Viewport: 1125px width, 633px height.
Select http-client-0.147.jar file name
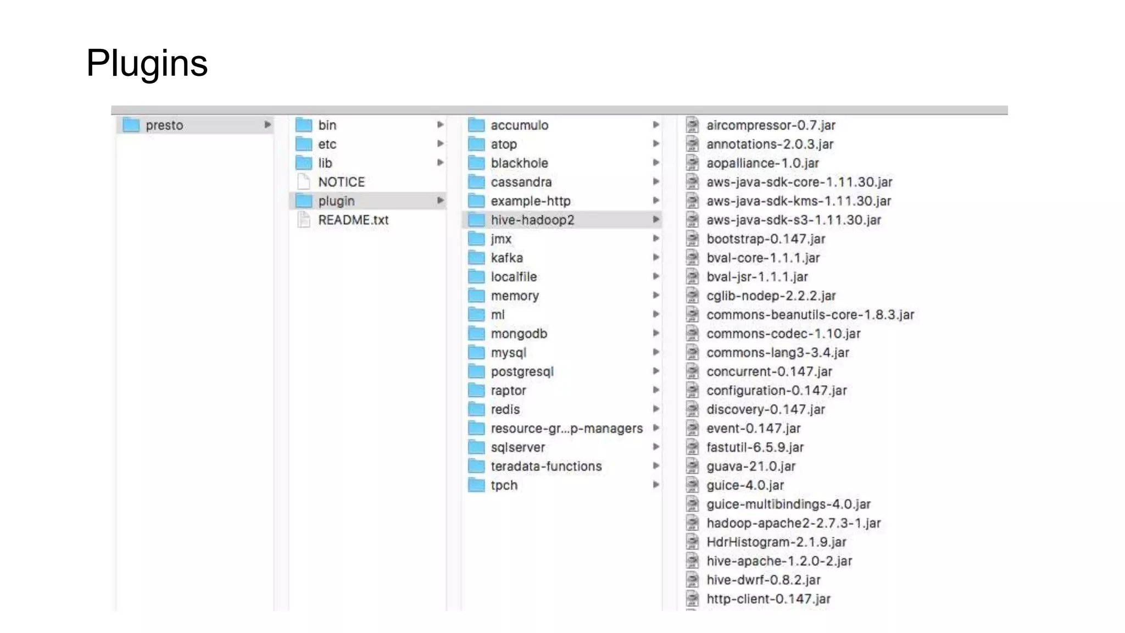click(768, 599)
